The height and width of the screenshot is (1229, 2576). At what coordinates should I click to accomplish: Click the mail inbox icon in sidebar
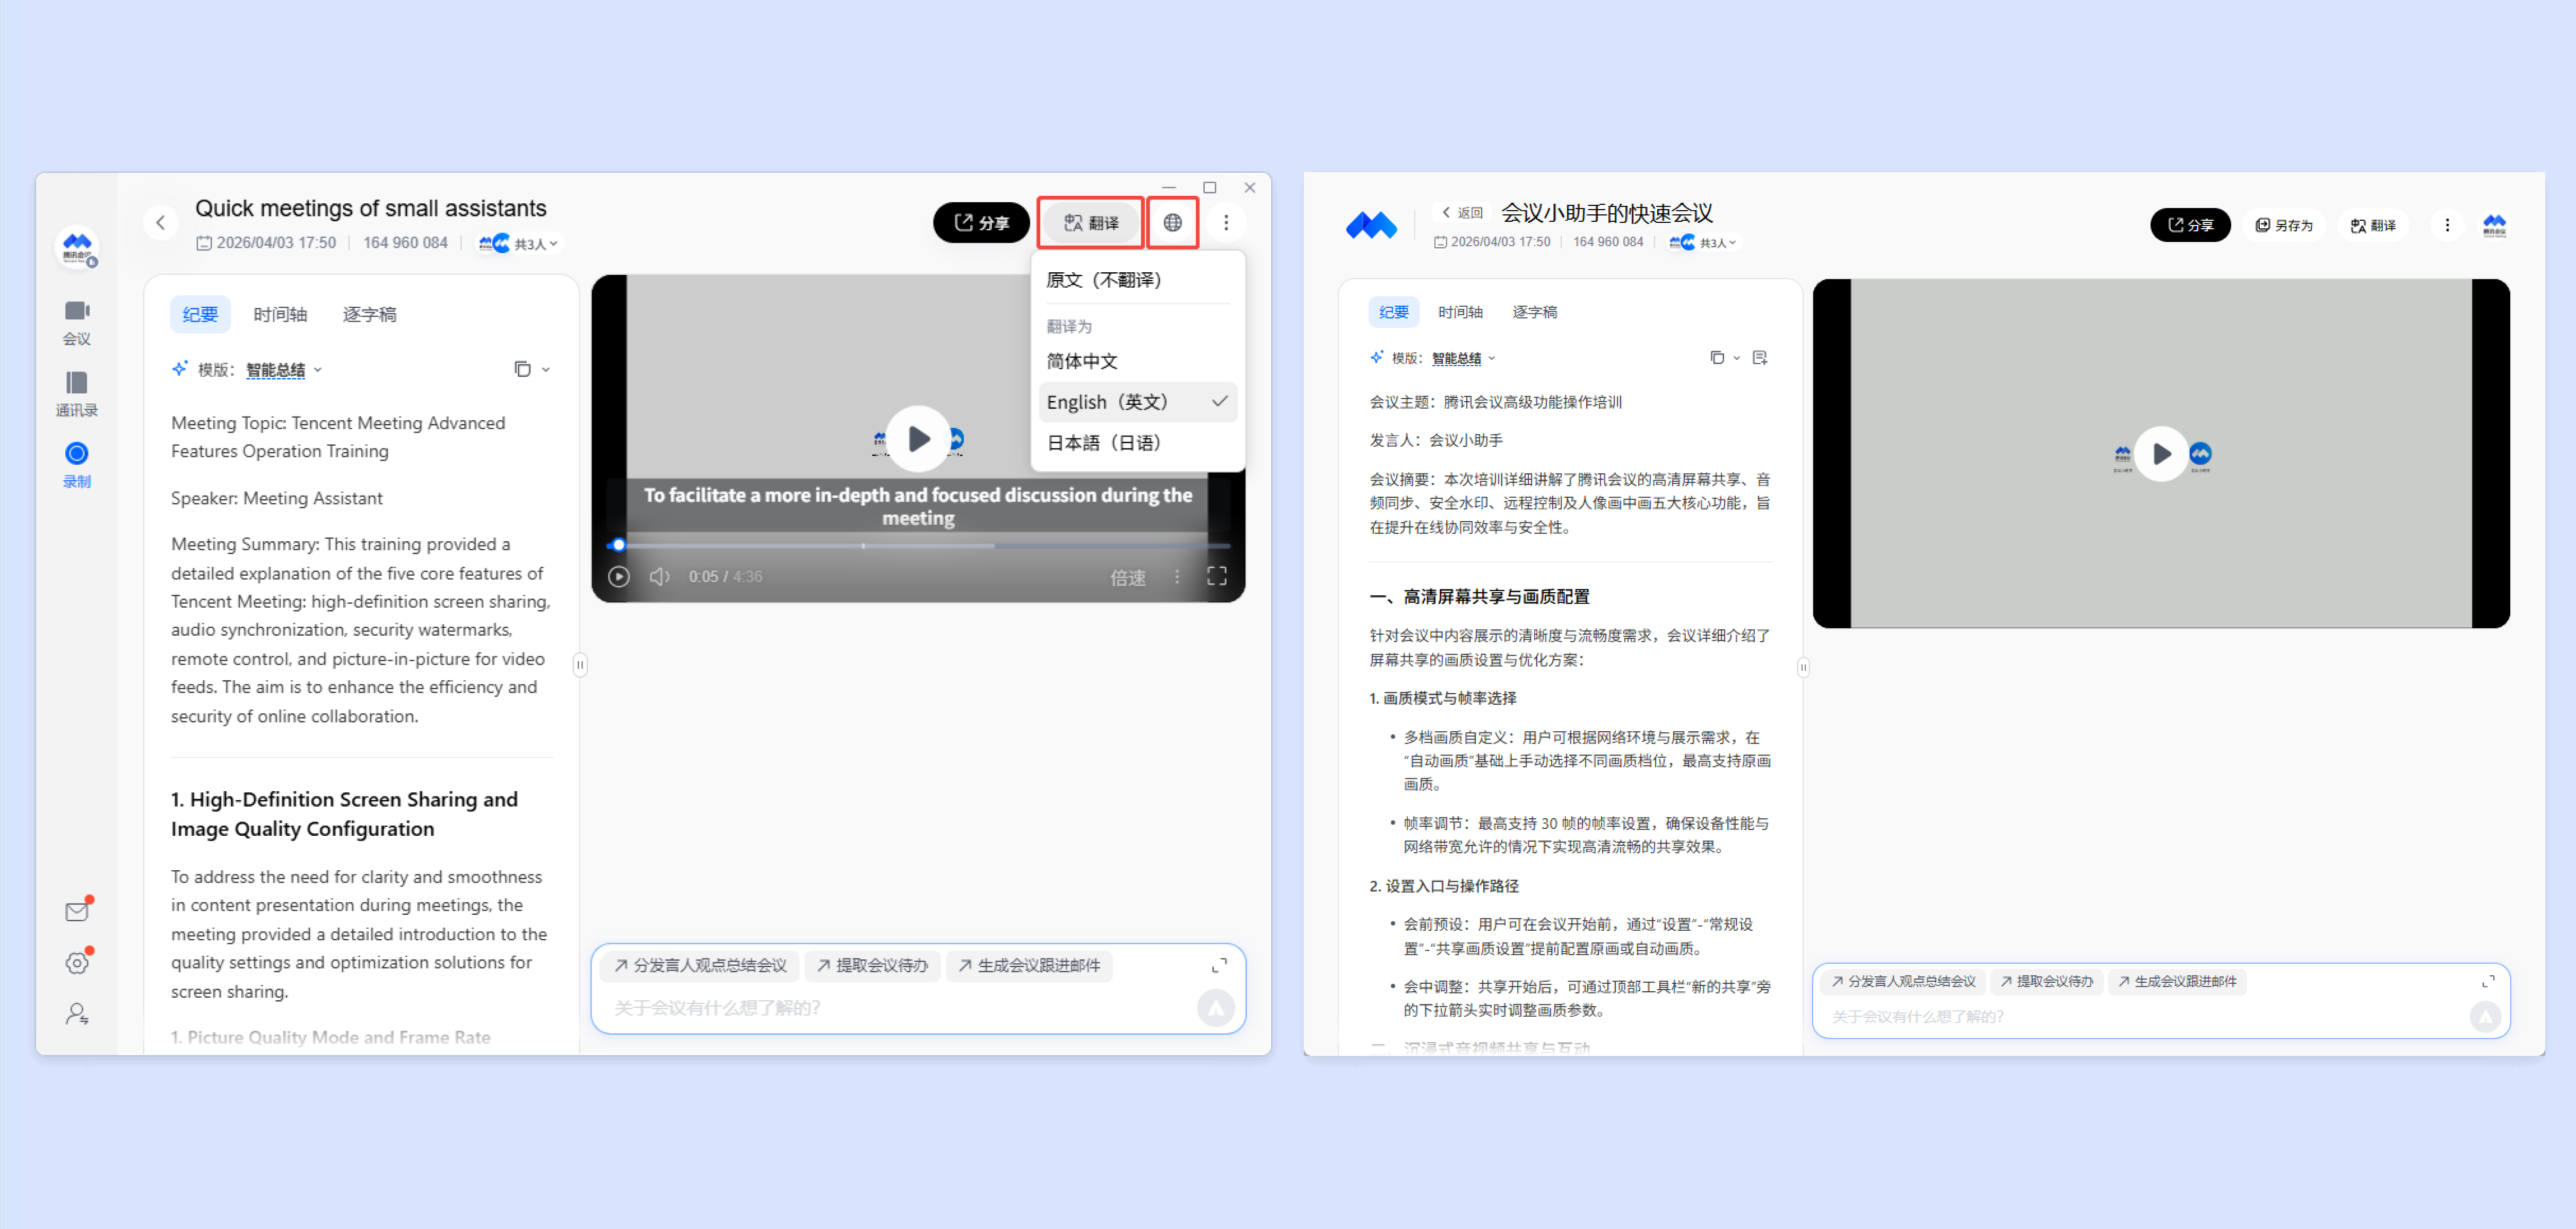pyautogui.click(x=77, y=911)
